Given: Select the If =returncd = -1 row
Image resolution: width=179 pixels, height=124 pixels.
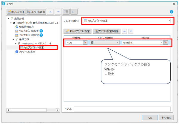Looking at the screenshot, I should click(34, 44).
